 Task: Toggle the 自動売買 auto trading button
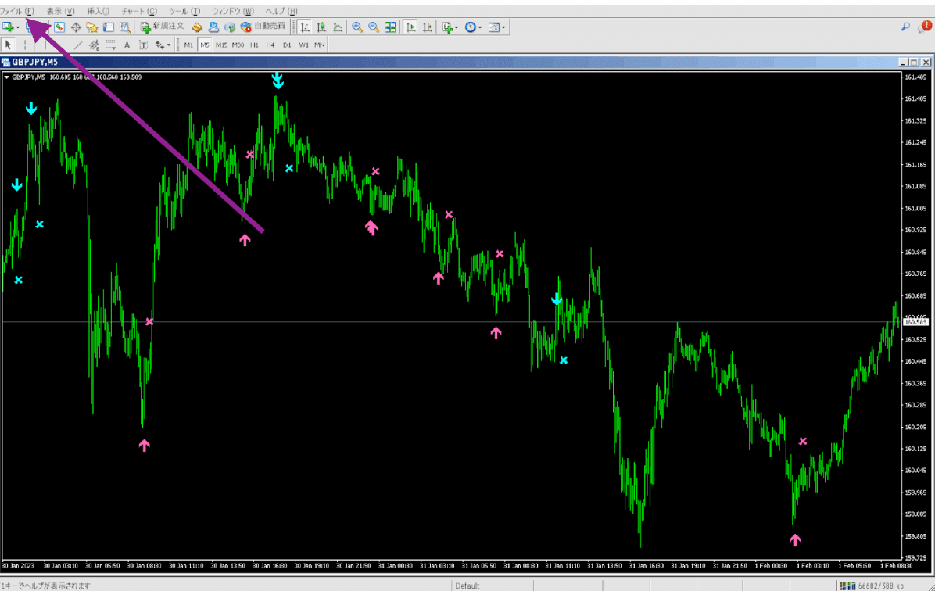tap(263, 27)
